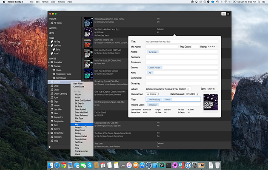This screenshot has width=268, height=170.
Task: Click the DJ Sneak artist token
Action: [x=152, y=51]
